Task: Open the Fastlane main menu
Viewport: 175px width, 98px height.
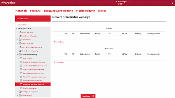Action: (x=35, y=11)
